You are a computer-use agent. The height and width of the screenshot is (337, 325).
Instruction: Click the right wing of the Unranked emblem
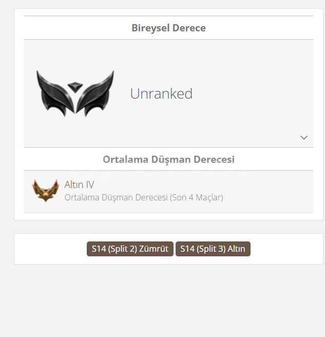95,93
